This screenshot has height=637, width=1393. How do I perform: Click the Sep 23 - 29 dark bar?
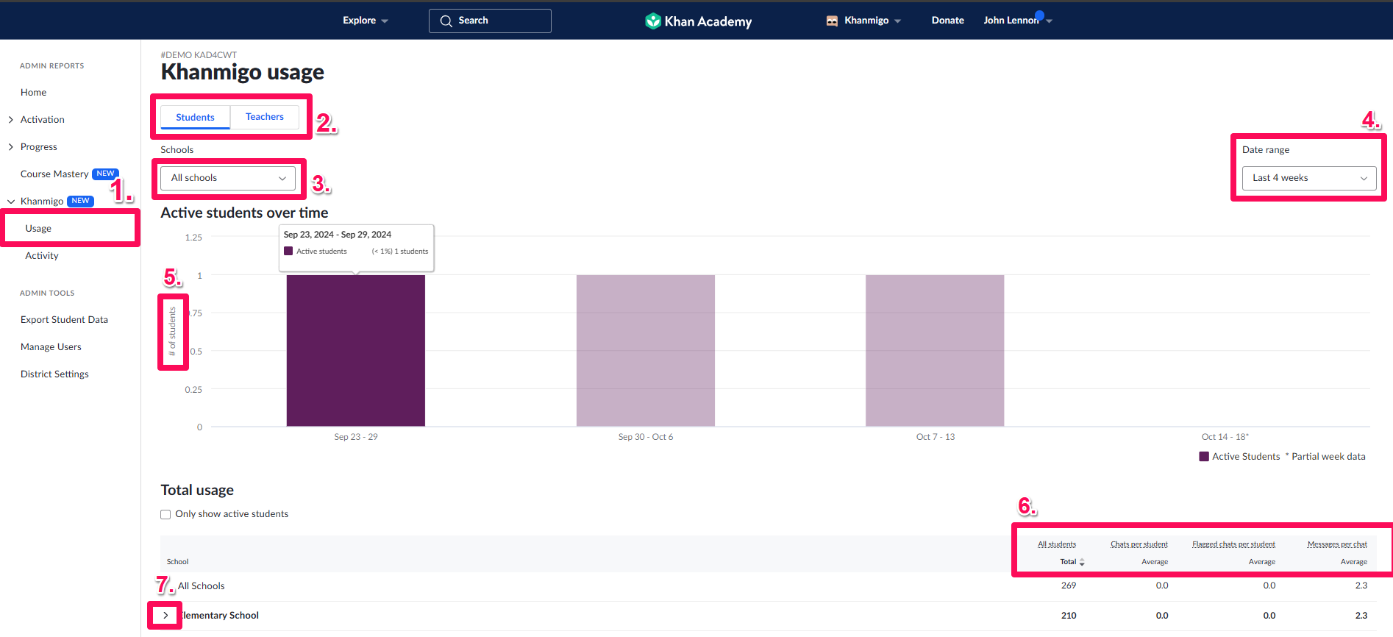[x=356, y=351]
